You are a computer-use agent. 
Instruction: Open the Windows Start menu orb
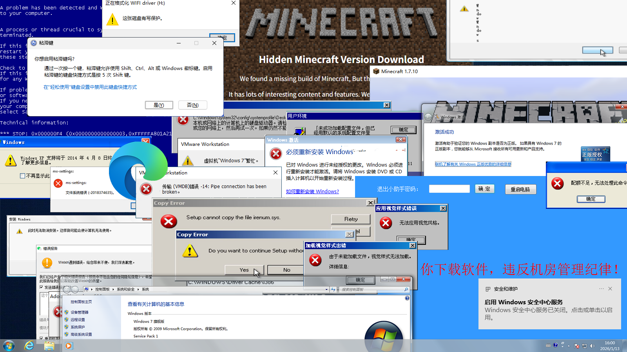(9, 346)
